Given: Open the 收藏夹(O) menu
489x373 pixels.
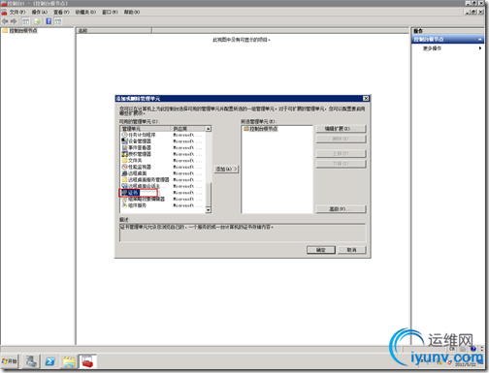Looking at the screenshot, I should [x=85, y=12].
